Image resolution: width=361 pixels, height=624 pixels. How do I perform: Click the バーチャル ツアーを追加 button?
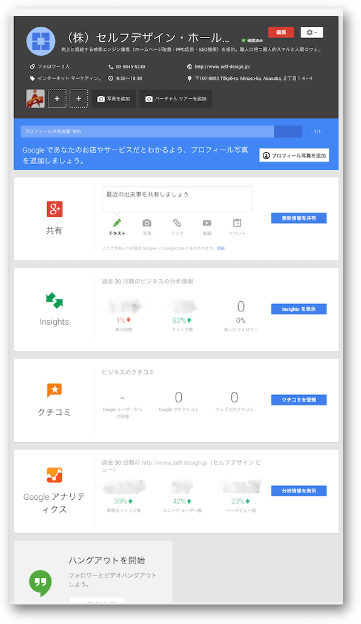176,99
